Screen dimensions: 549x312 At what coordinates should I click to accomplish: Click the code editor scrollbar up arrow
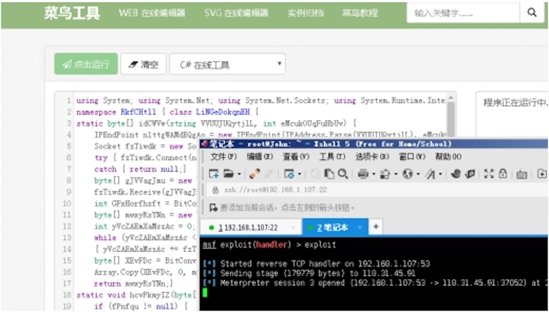coord(451,98)
